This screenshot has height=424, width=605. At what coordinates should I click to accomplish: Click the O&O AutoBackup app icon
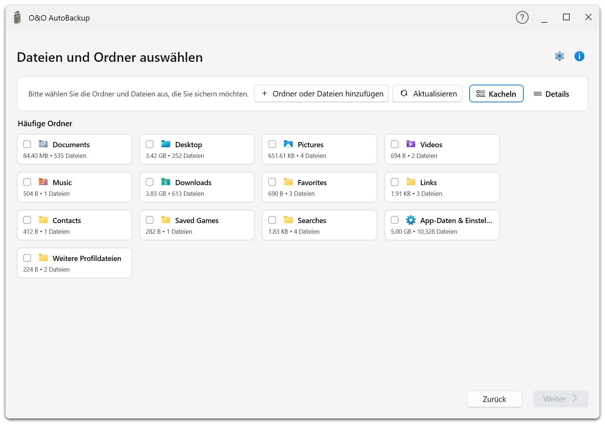[x=17, y=17]
